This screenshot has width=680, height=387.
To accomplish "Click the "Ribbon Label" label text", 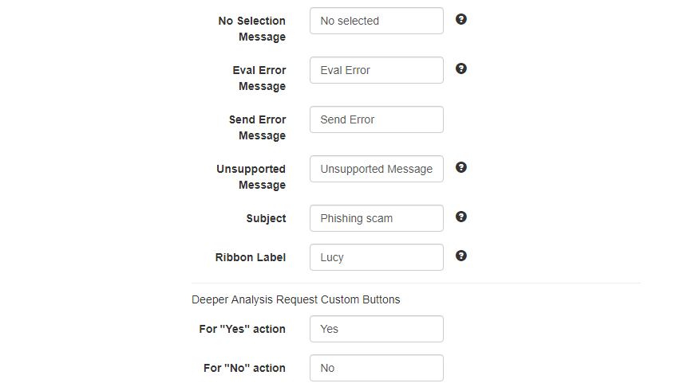I will tap(251, 257).
